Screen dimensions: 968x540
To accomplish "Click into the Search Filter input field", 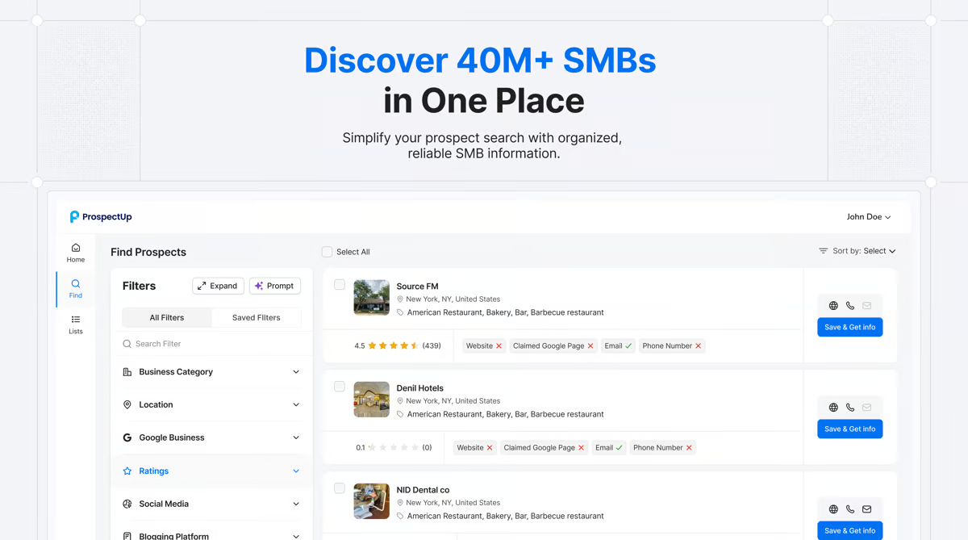I will coord(211,344).
